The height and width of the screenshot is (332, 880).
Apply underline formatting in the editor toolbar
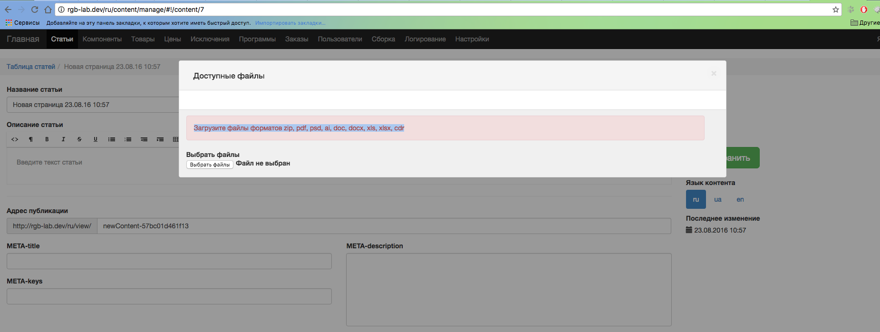(96, 139)
